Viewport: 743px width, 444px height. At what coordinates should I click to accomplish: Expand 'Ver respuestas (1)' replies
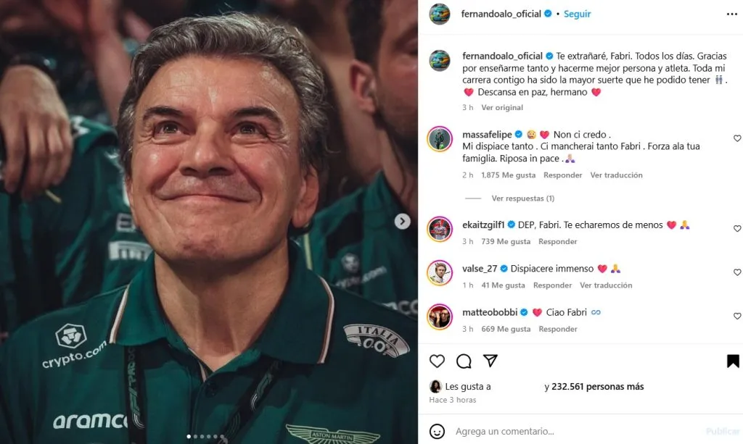click(x=522, y=198)
